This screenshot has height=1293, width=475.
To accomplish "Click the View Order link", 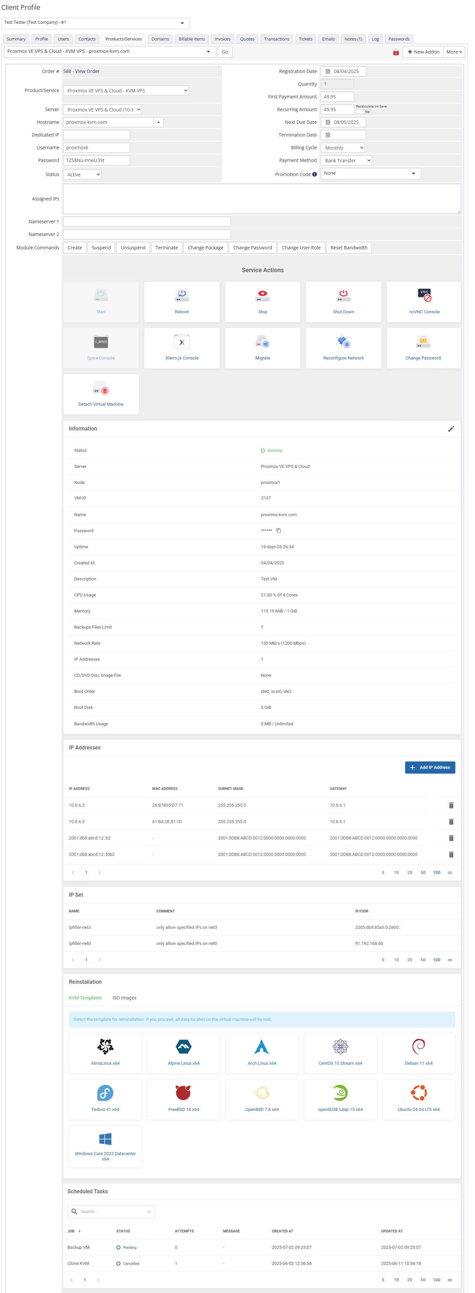I will coord(87,71).
